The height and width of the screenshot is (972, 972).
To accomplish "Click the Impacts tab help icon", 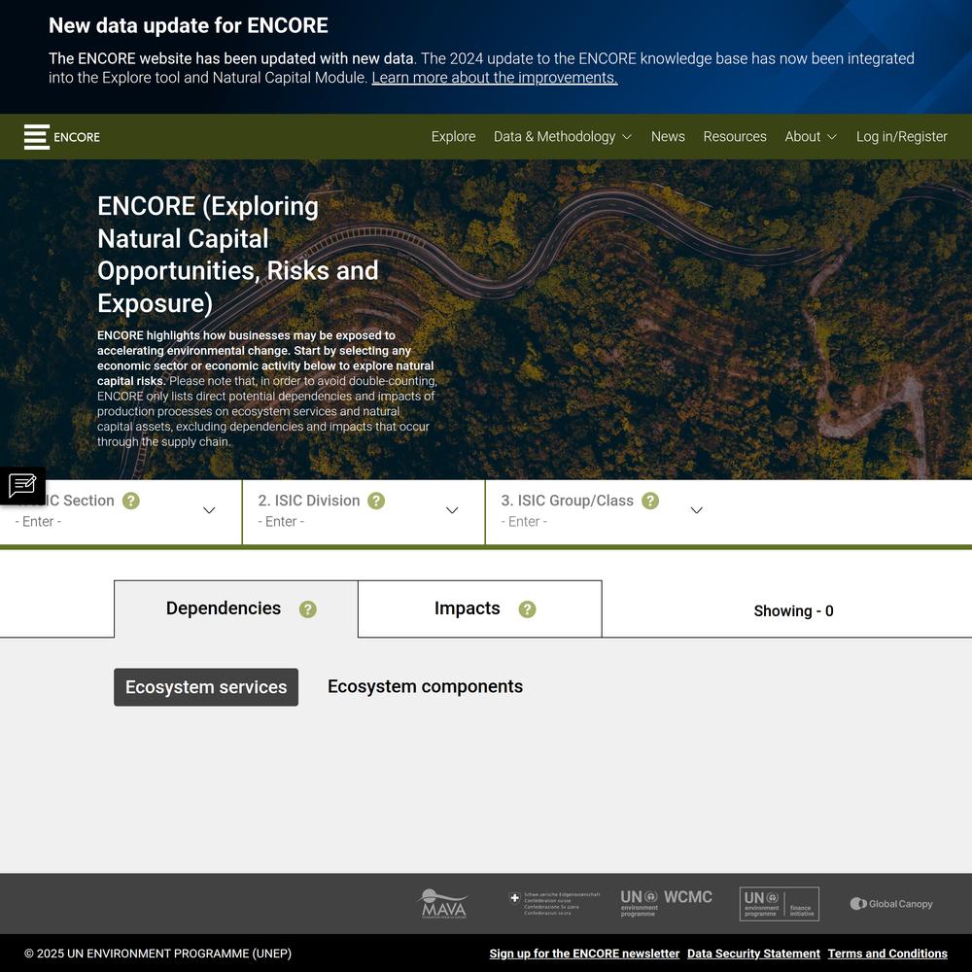I will point(527,609).
